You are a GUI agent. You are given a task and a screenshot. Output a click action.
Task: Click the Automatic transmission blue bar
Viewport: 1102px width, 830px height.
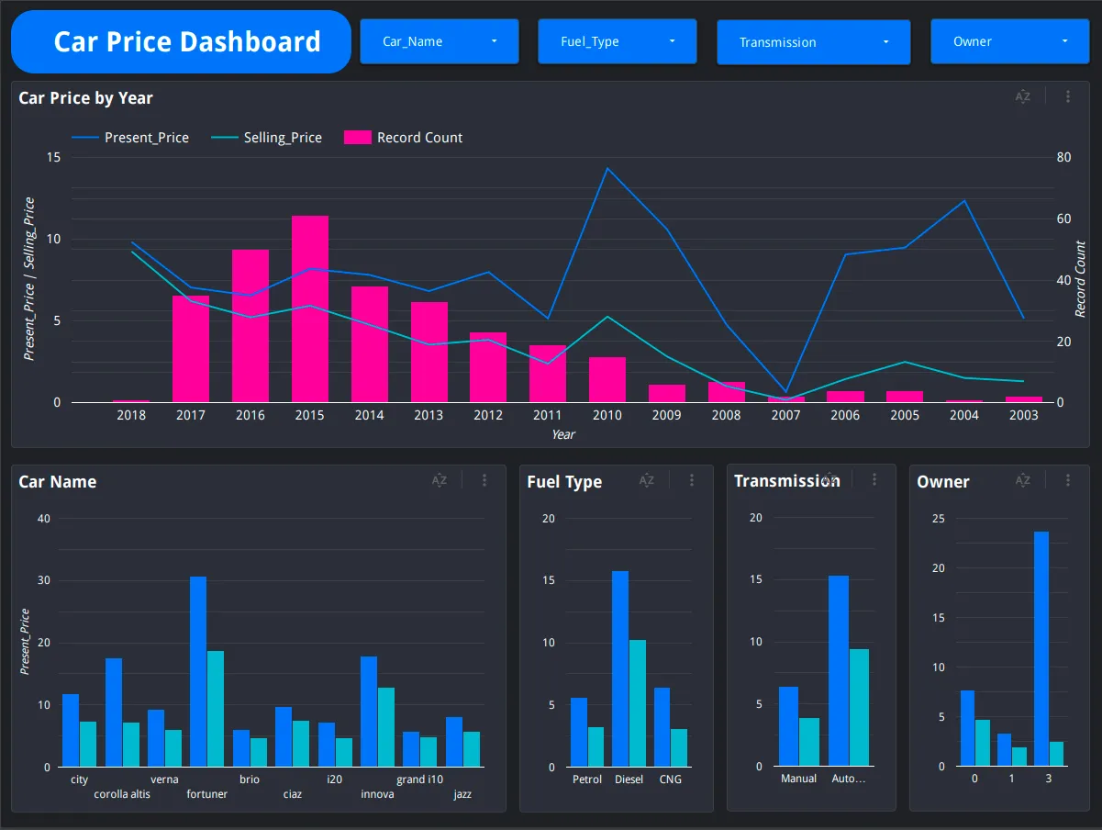coord(839,670)
